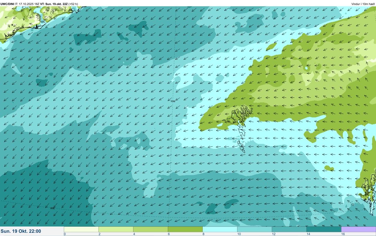Click the pale yellow 0–2 legend swatch
376x236 pixels.
click(81, 229)
